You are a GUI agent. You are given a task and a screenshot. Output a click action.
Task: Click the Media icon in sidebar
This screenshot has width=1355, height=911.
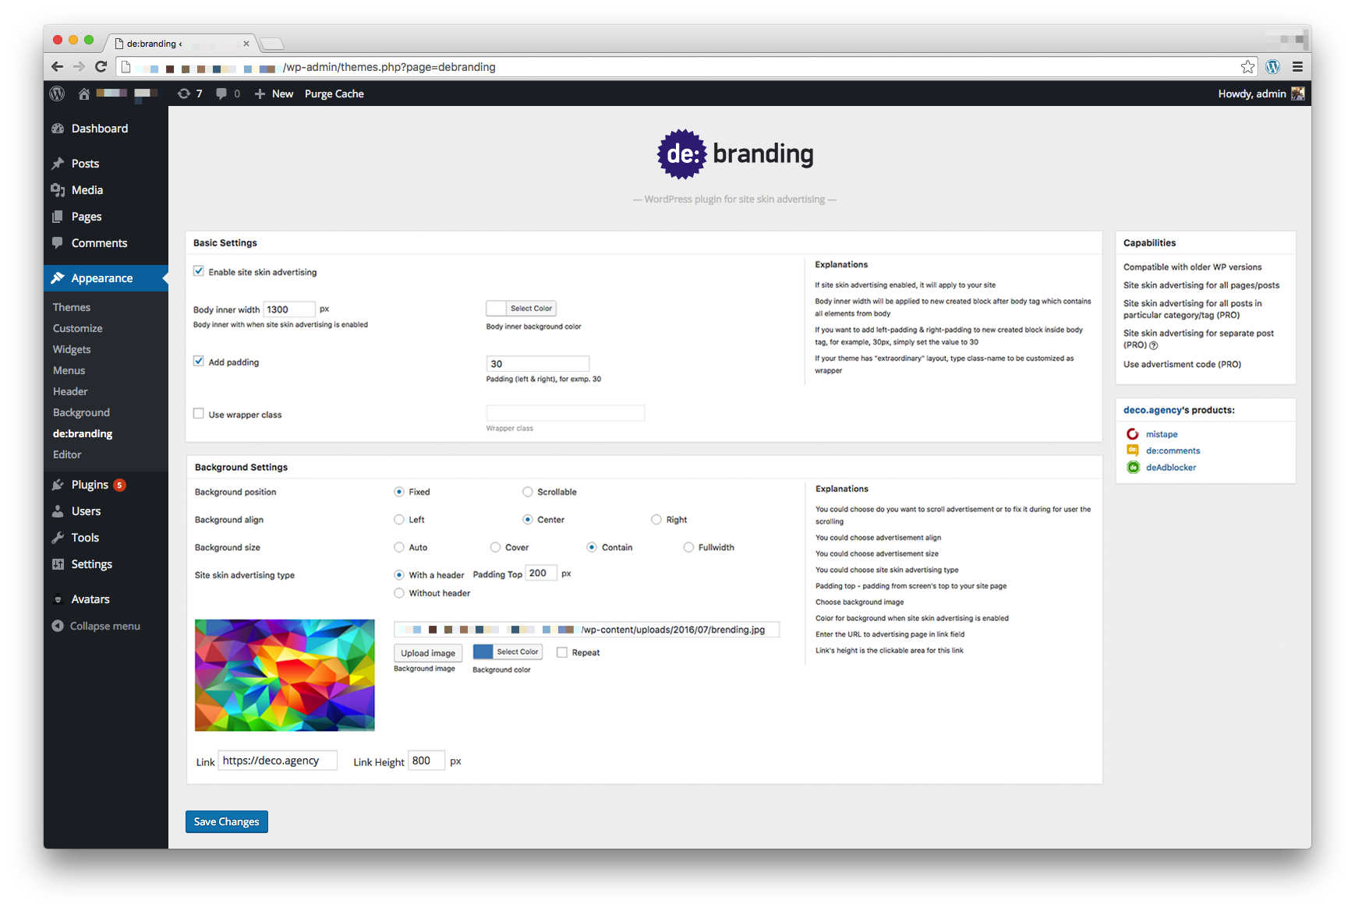click(x=58, y=190)
